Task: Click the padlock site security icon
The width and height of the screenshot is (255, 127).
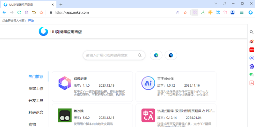Action: pos(51,12)
